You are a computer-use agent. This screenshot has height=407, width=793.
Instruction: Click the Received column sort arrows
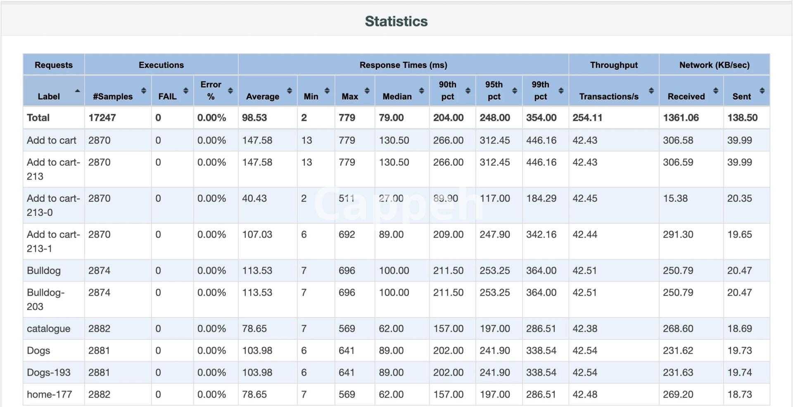click(715, 90)
